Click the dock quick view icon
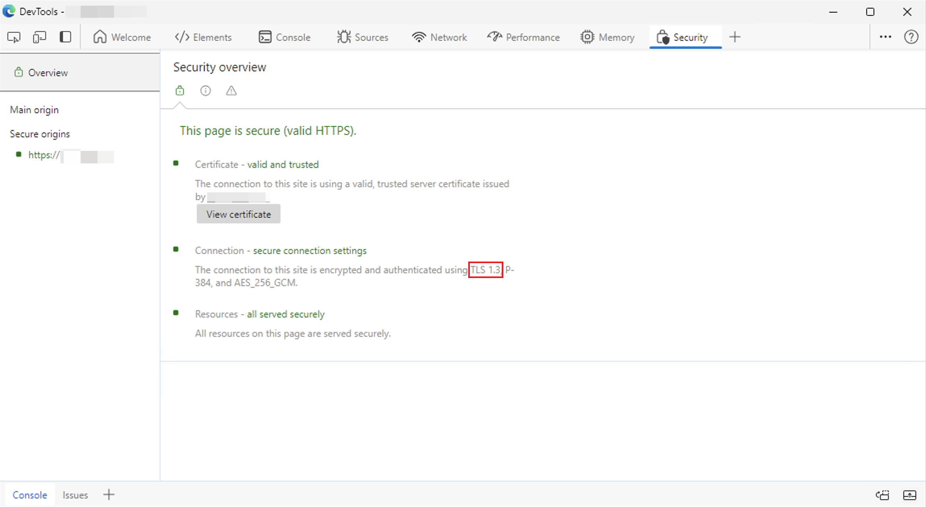Screen dimensions: 926x507 tap(882, 495)
